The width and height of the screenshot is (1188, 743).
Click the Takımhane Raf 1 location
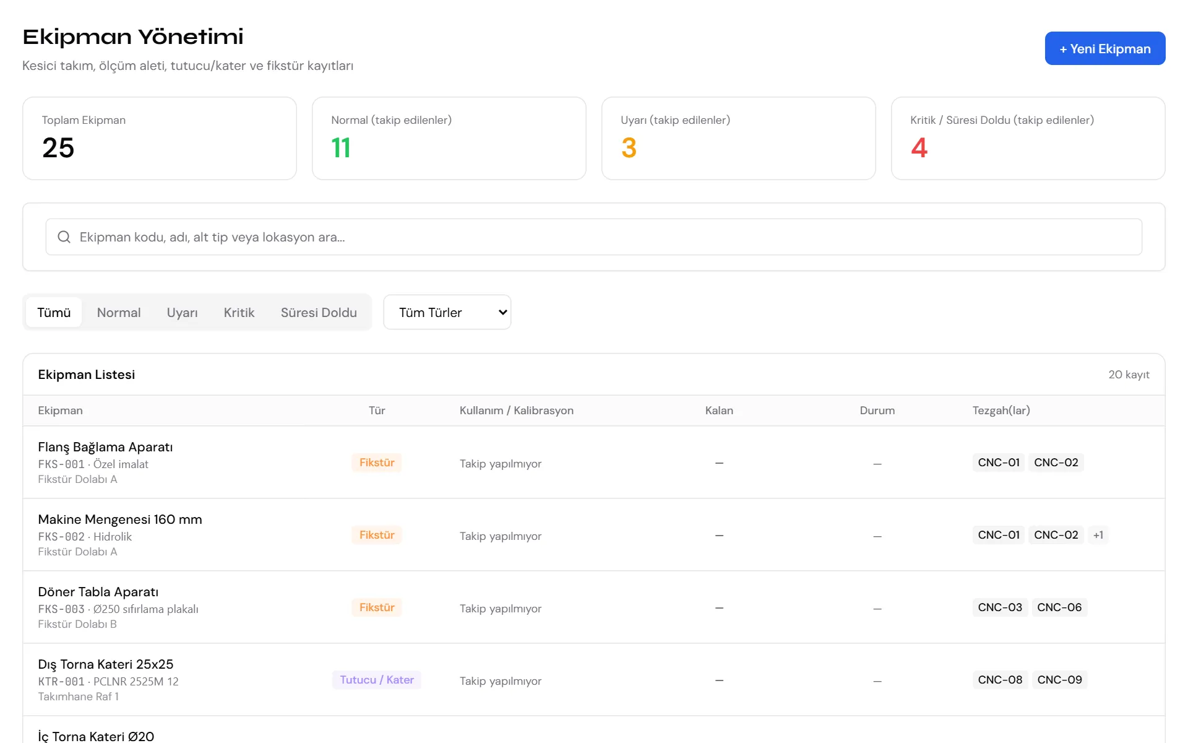point(79,697)
